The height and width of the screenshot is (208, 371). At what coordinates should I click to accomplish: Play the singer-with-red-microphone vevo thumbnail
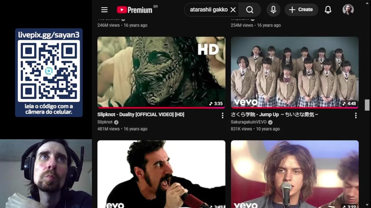pyautogui.click(x=161, y=174)
